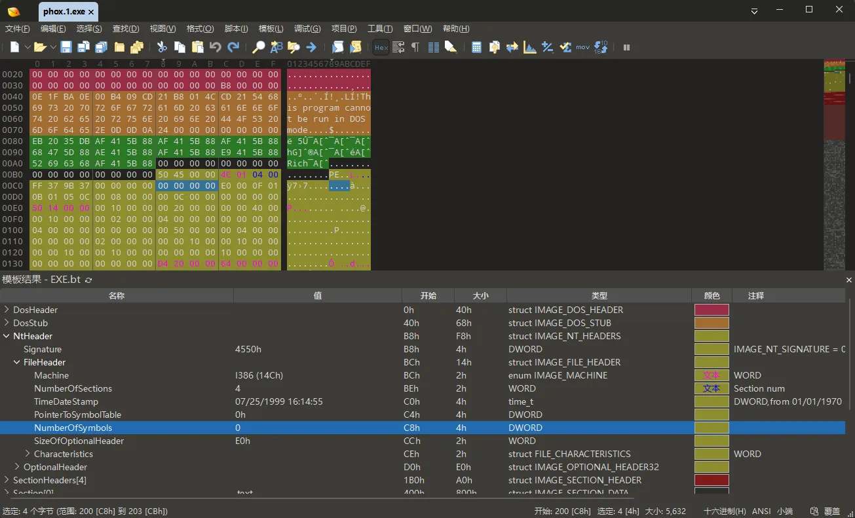Click the file minimap overview on right
The image size is (855, 518).
coord(834,164)
